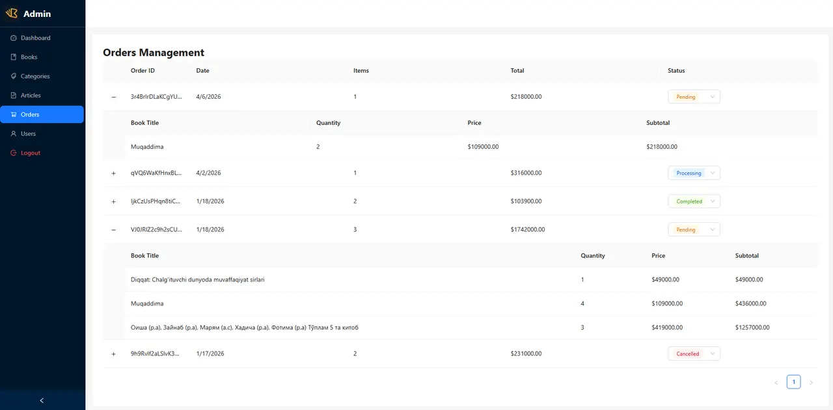833x410 pixels.
Task: Open the Dashboard menu item
Action: point(42,38)
